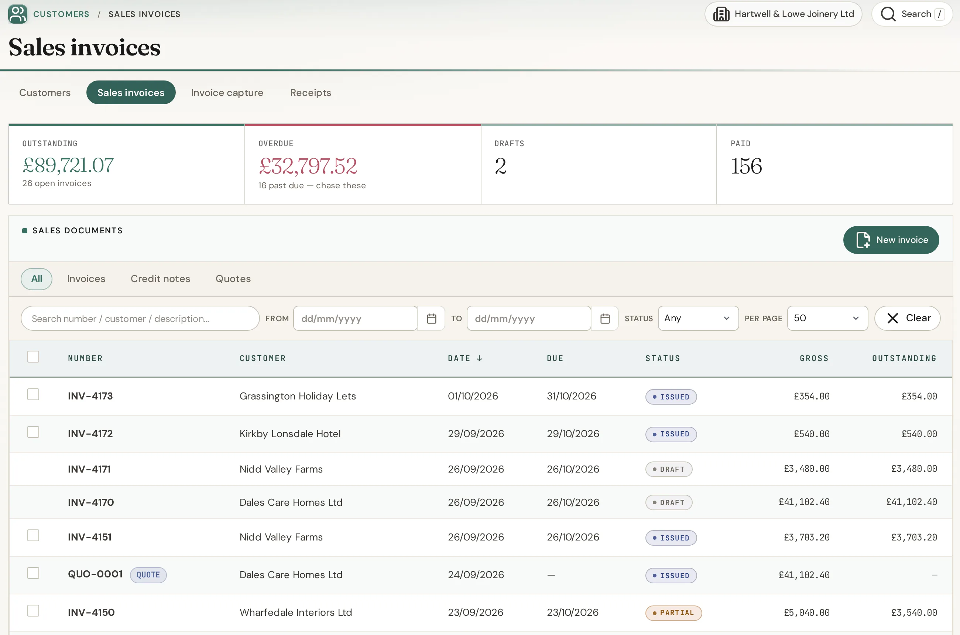The height and width of the screenshot is (635, 960).
Task: Sort by the DUE column header
Action: click(x=555, y=358)
